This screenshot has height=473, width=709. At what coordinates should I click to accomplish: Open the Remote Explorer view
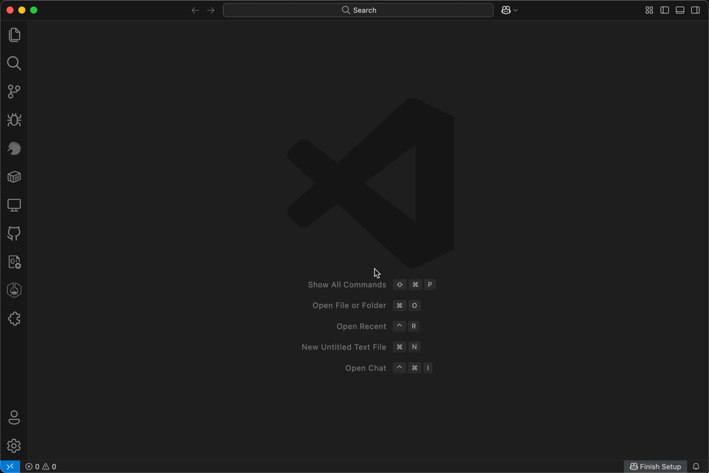13,205
